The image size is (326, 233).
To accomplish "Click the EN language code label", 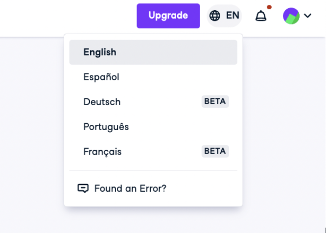I will (233, 15).
